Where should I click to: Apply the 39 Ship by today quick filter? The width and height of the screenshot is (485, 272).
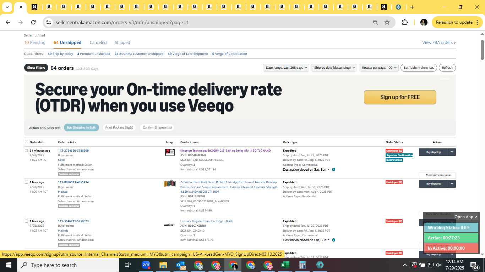60,54
